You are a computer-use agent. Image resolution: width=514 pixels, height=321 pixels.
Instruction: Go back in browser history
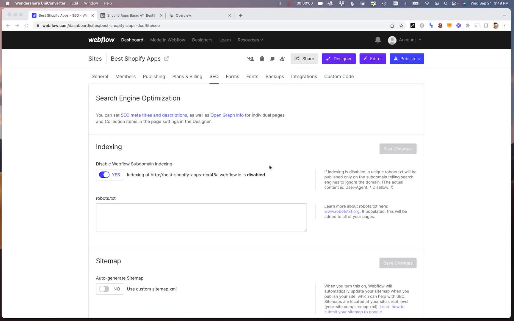point(8,26)
